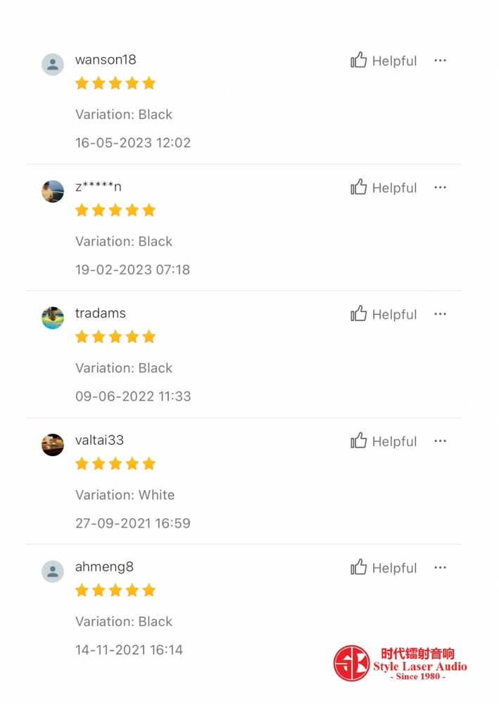Mark wanson18's review as Helpful

384,60
